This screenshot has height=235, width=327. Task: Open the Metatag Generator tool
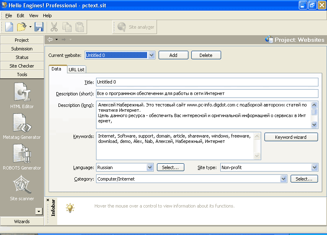point(22,126)
